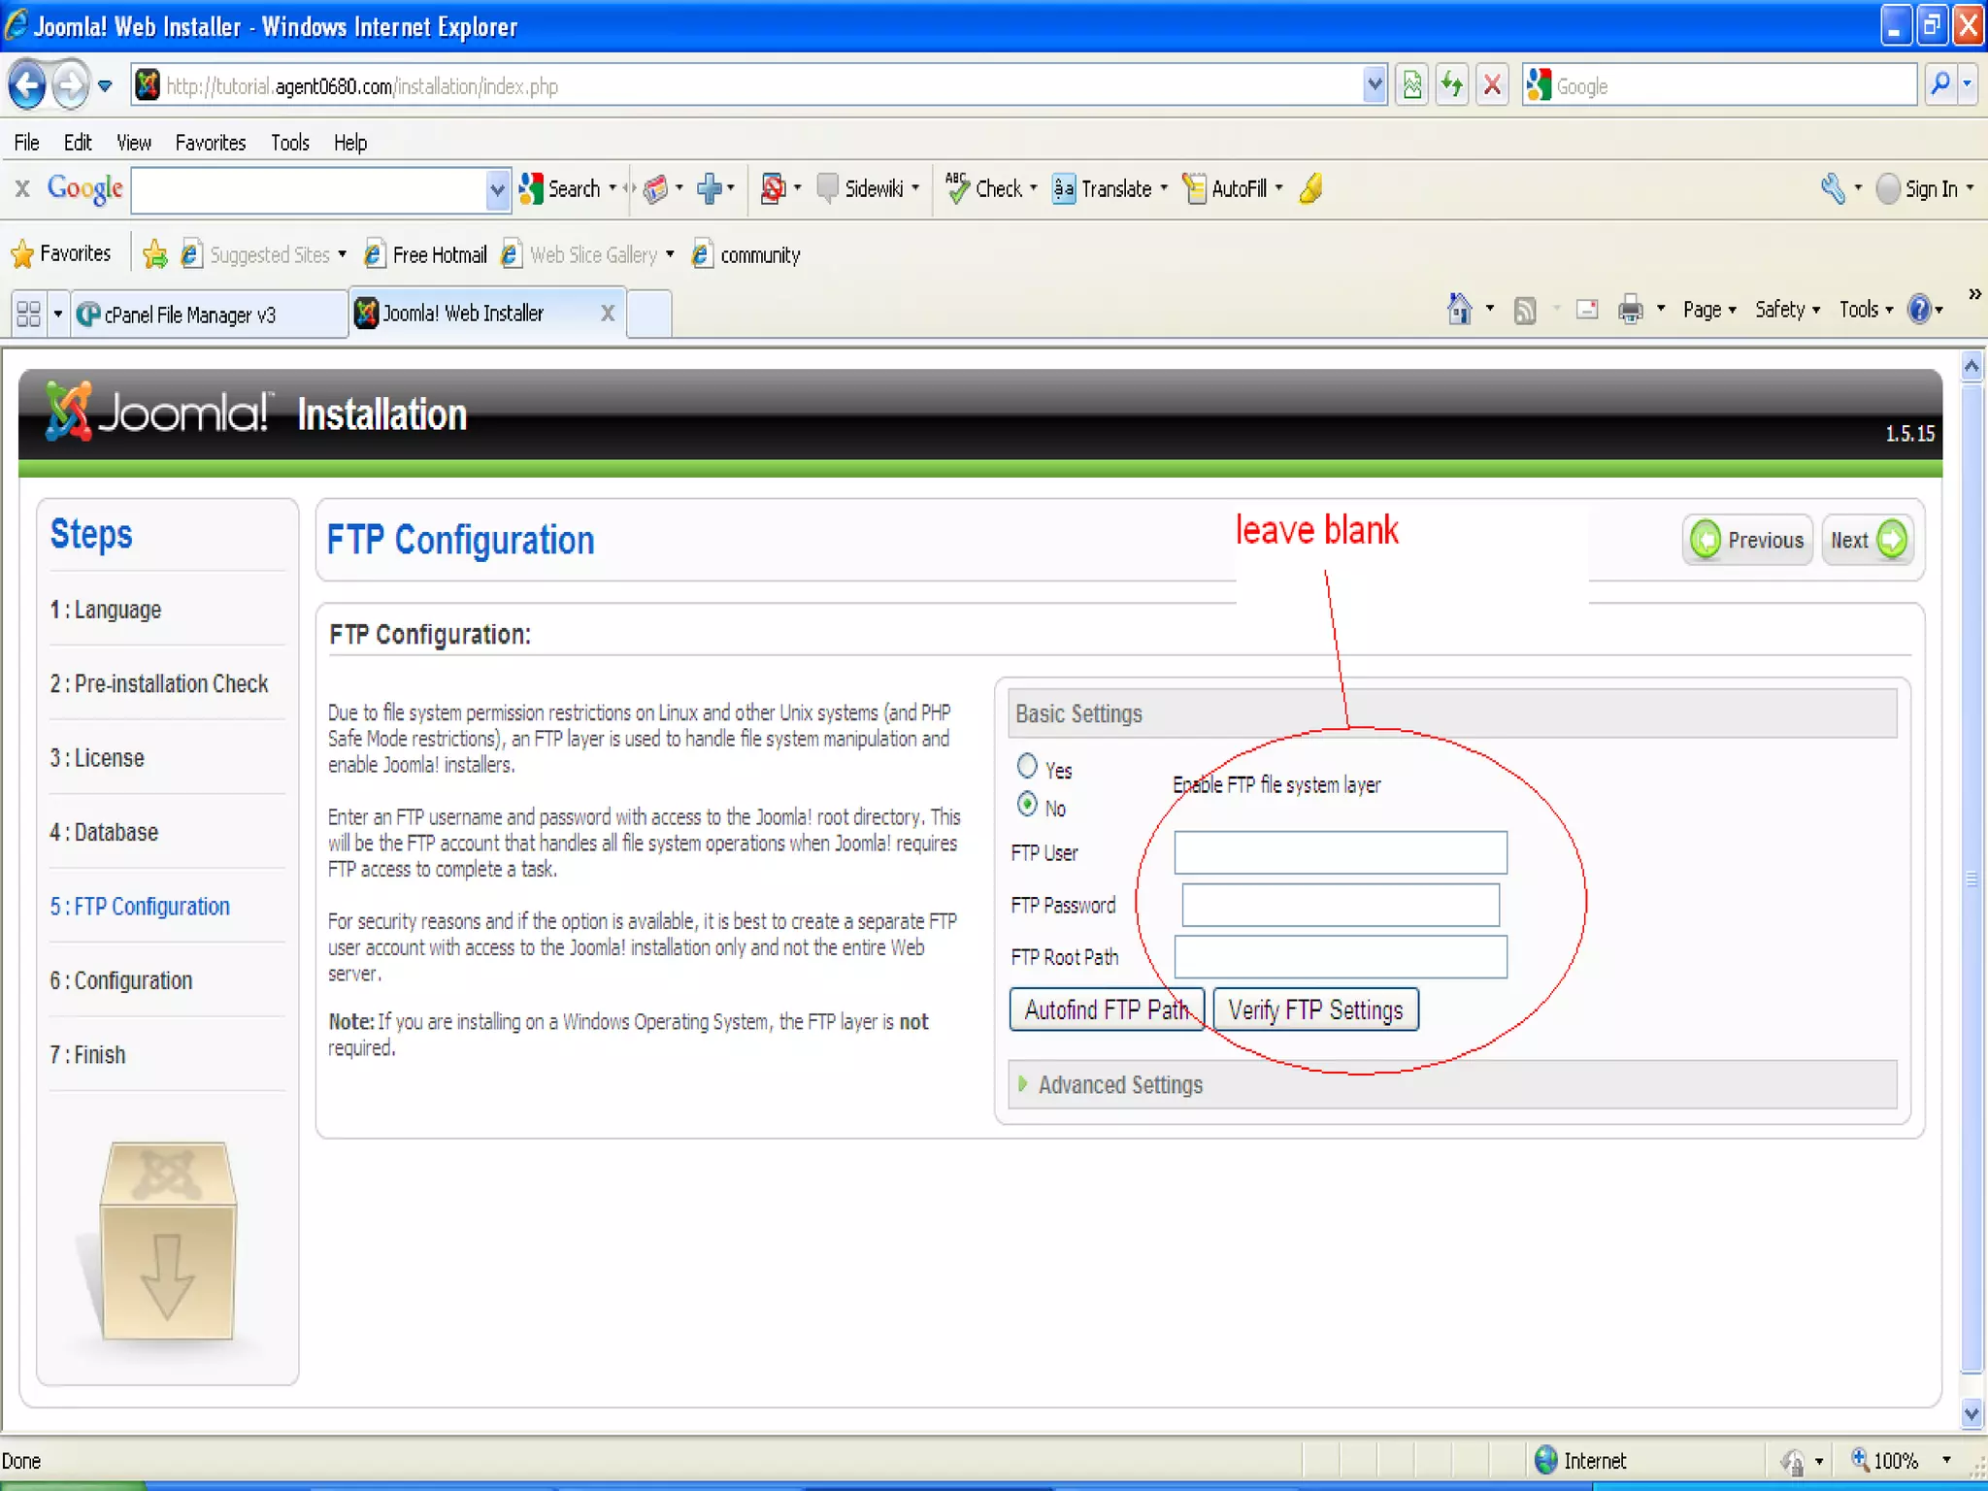Click the Quick Tabs grid icon
The width and height of the screenshot is (1988, 1491).
click(28, 314)
